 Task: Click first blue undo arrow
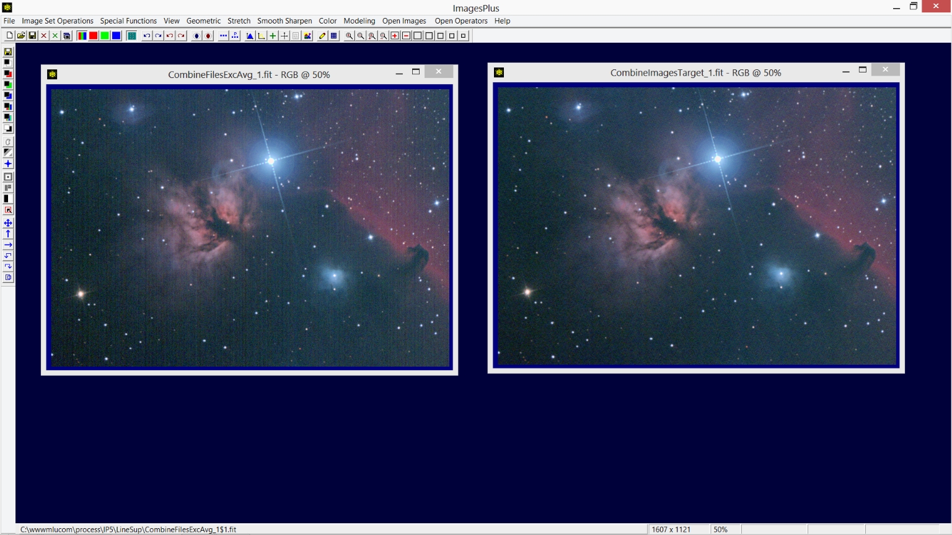[x=147, y=36]
